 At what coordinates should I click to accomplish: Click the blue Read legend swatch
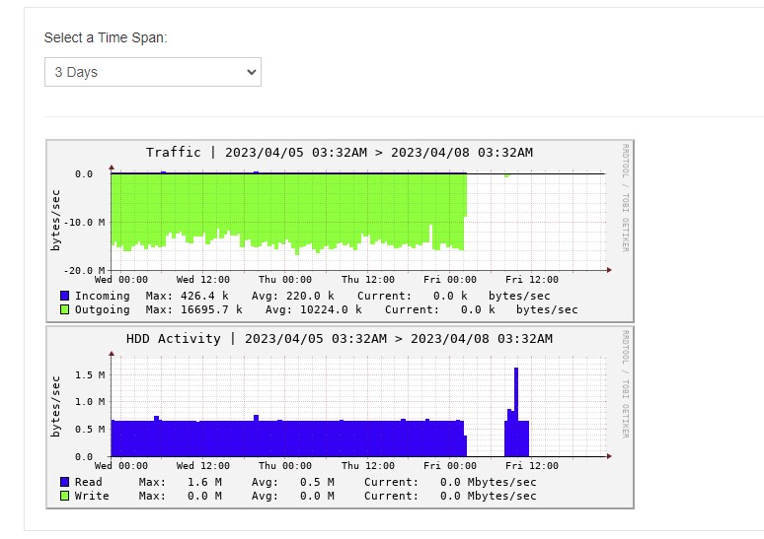coord(64,482)
